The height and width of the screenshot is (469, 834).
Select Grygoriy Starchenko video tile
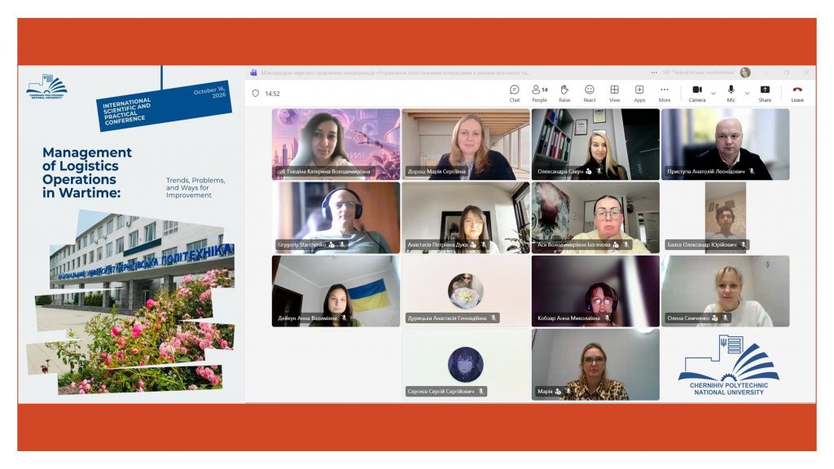pos(336,217)
